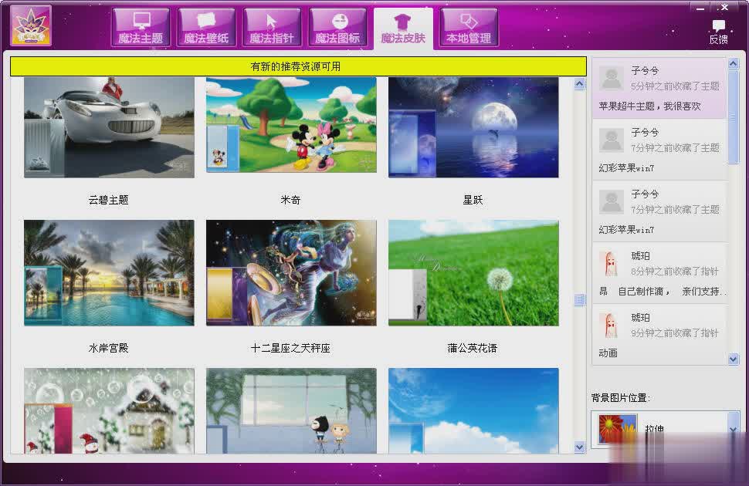Open the 魔法主题 tab
Viewport: 749px width, 486px height.
pyautogui.click(x=141, y=28)
